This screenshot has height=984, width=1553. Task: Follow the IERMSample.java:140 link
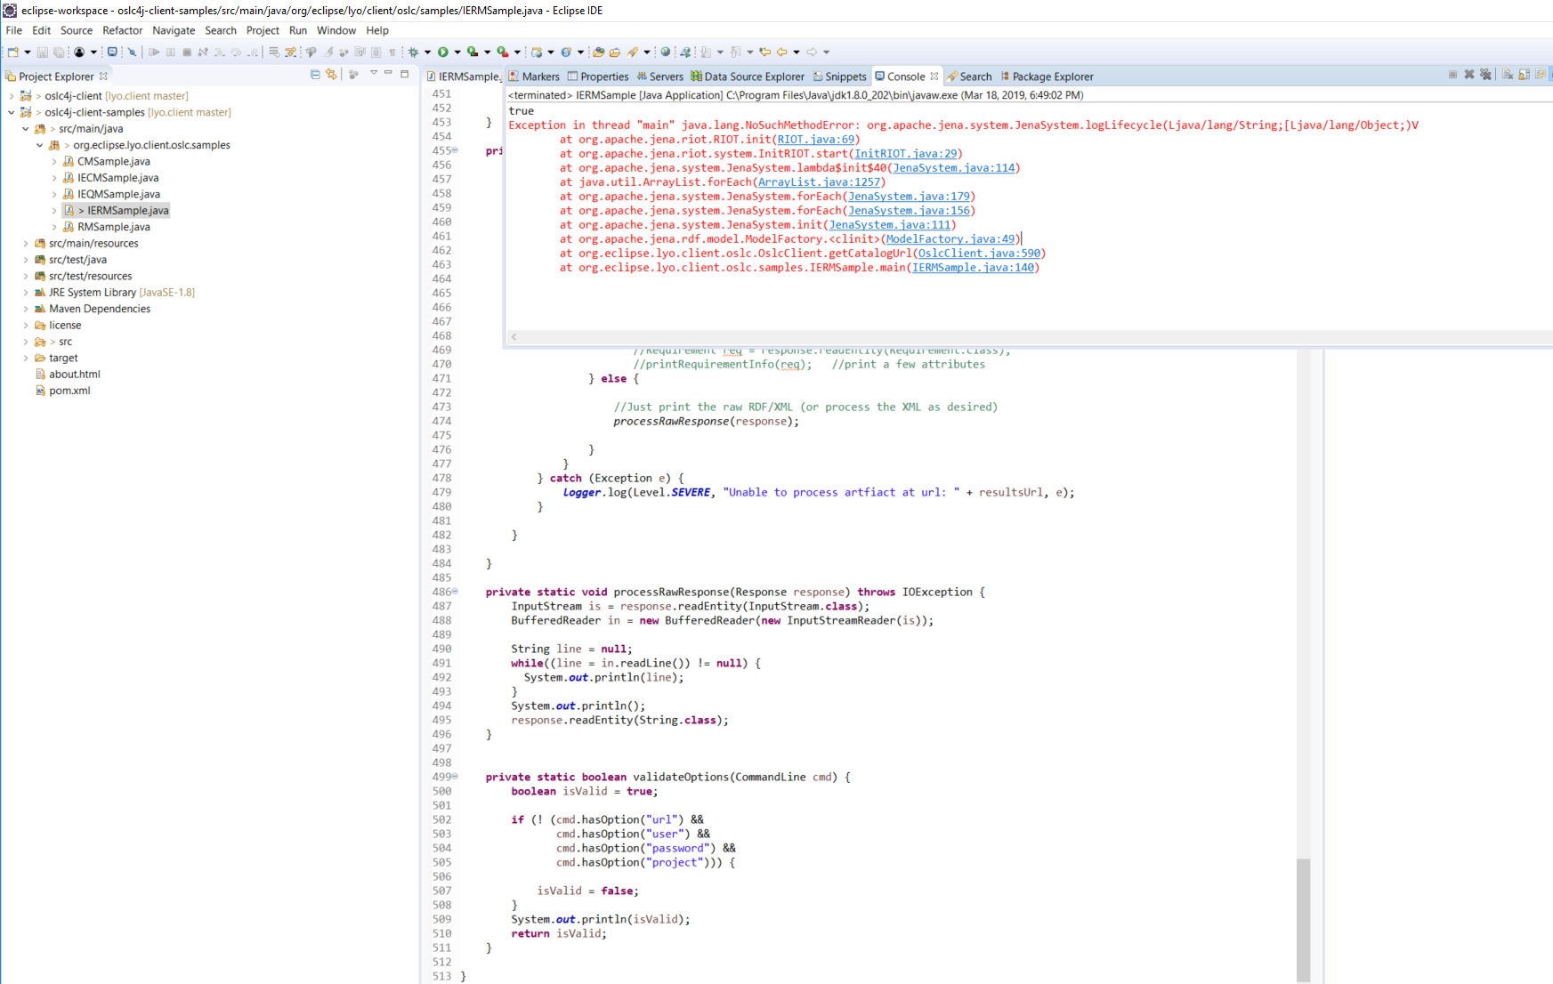tap(973, 268)
